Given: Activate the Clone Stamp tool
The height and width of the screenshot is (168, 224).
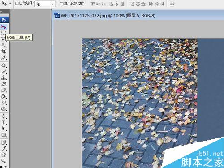Looking at the screenshot, I should tap(4, 78).
